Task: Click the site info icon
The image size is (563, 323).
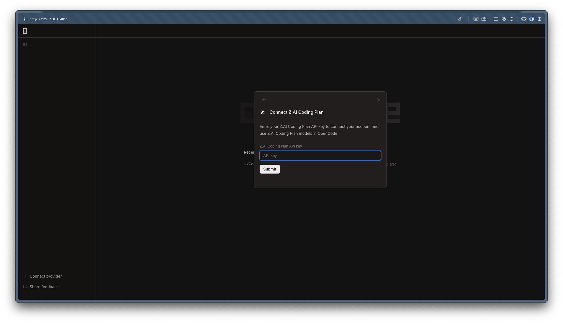Action: point(24,19)
